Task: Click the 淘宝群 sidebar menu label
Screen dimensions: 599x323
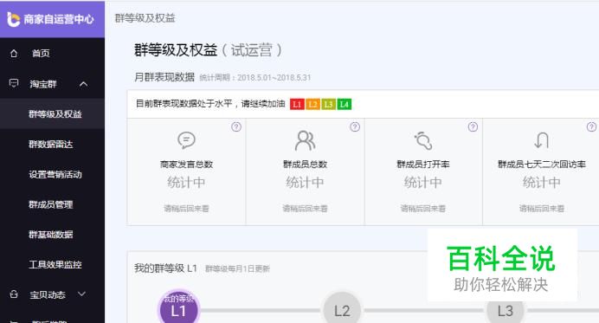Action: click(43, 84)
